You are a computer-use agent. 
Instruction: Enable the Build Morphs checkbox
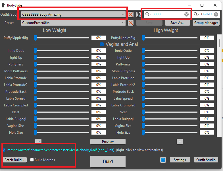(x=32, y=160)
